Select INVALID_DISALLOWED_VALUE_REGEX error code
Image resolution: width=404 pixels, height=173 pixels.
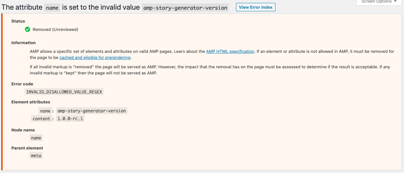coord(64,92)
